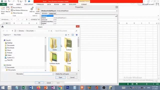Open the FORMULAS tab
The height and width of the screenshot is (90, 160).
(x=40, y=4)
